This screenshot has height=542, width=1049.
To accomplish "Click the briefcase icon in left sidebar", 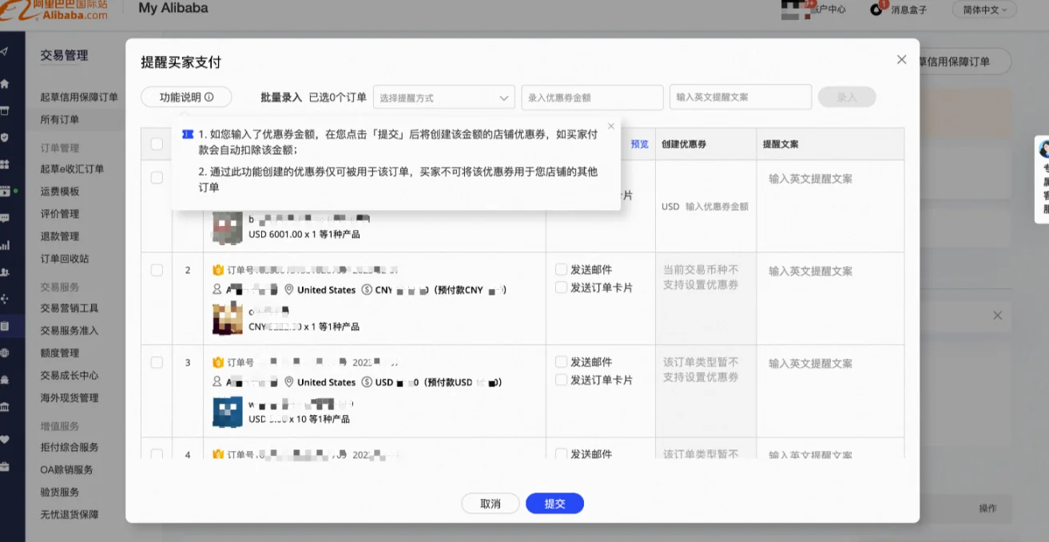I will pyautogui.click(x=5, y=466).
